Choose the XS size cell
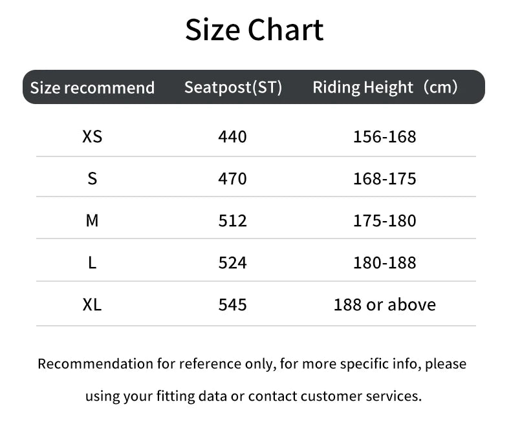 click(92, 137)
